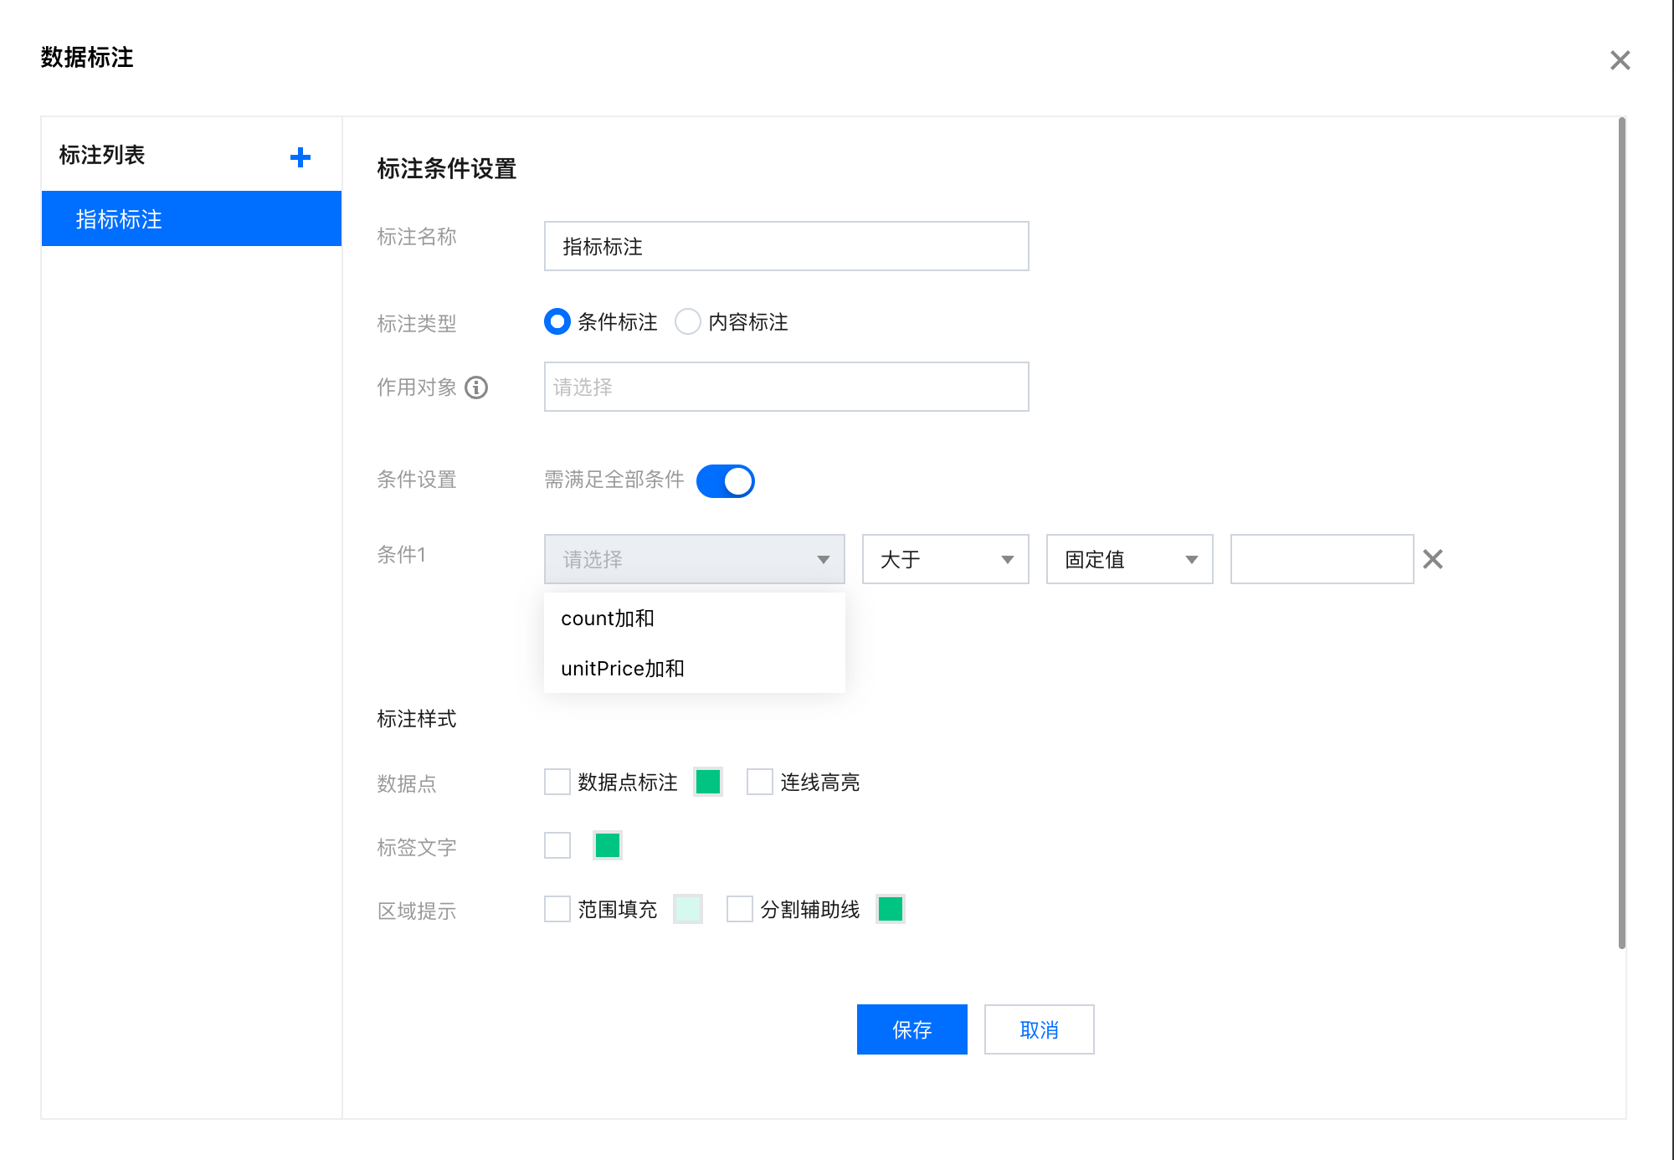Enable the 标签文字 style checkbox
Screen dimensions: 1674x1160
click(557, 845)
